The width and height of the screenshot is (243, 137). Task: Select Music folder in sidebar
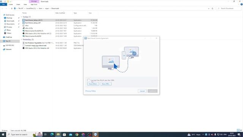pos(8,30)
